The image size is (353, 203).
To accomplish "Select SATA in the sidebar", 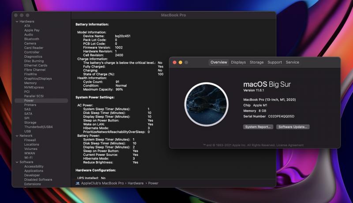I will coord(28,114).
